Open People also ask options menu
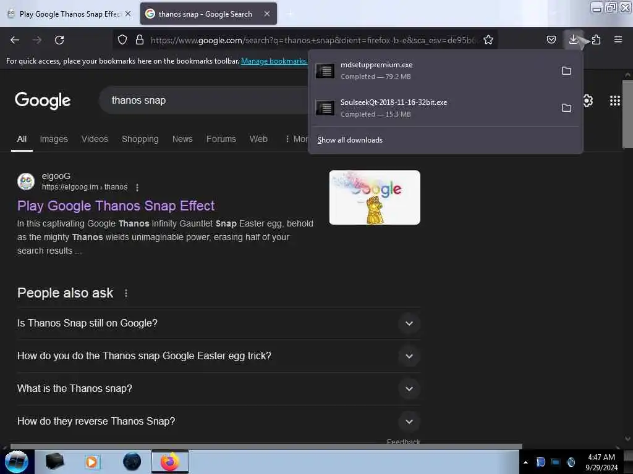The height and width of the screenshot is (474, 633). [126, 293]
